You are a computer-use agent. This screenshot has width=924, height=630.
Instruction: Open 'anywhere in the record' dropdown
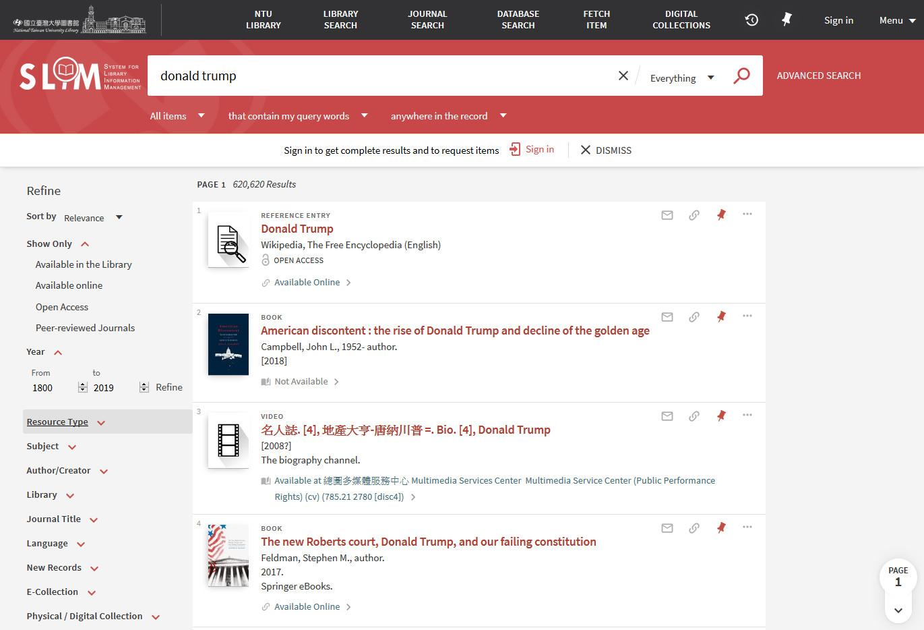click(448, 116)
